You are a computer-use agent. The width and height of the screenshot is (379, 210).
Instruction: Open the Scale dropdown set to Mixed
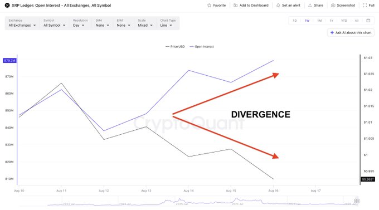tap(145, 23)
